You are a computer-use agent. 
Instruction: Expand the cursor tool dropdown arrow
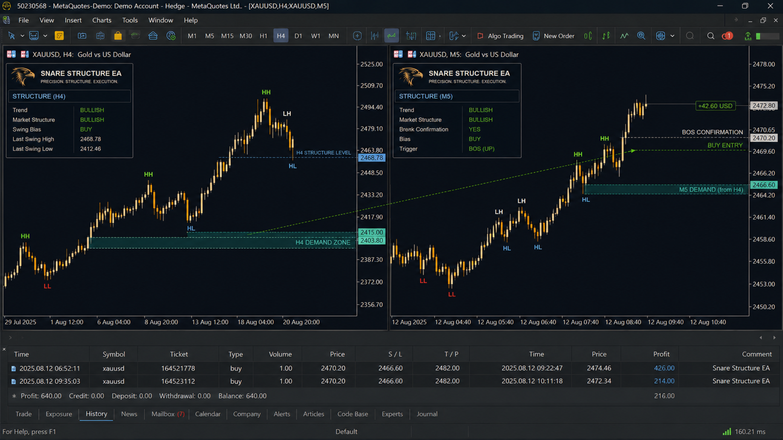(22, 36)
